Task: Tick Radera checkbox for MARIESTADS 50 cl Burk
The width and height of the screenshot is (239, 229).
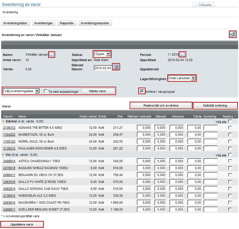Action: click(230, 135)
